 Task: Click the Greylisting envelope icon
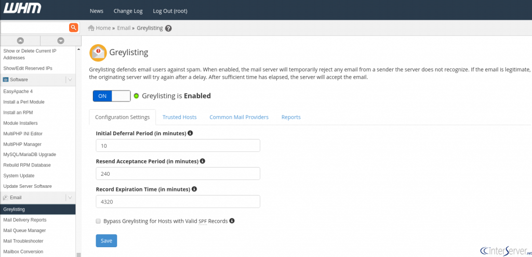click(x=98, y=53)
